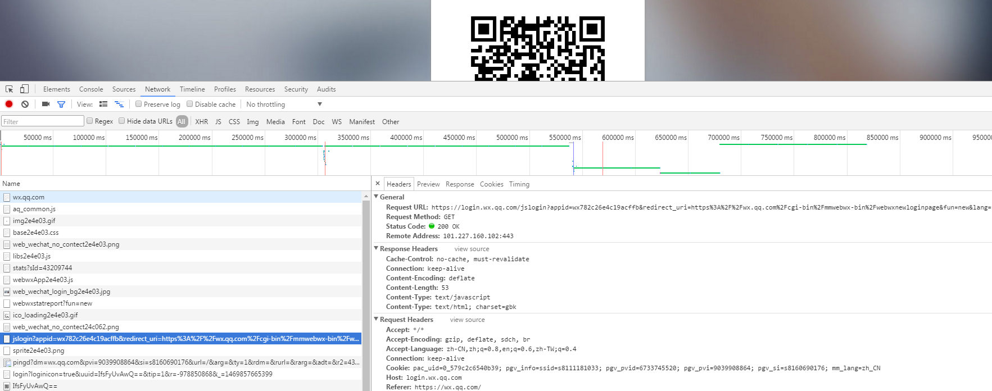Enable Preserve log checkbox
Image resolution: width=992 pixels, height=391 pixels.
coord(138,104)
